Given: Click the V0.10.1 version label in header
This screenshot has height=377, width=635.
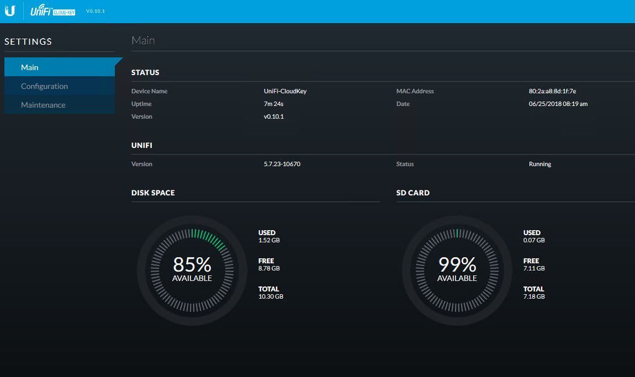Looking at the screenshot, I should click(x=96, y=11).
